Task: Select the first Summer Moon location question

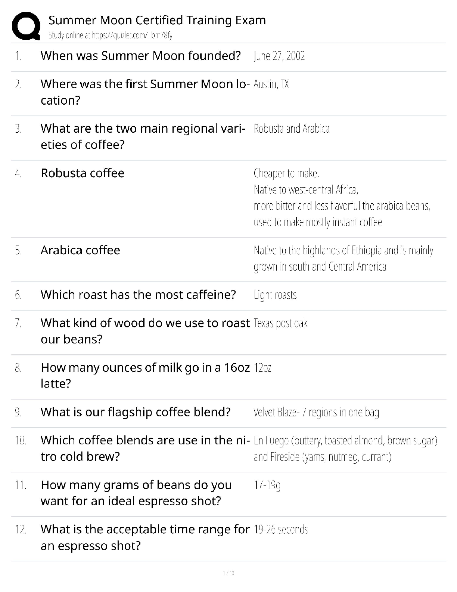Action: tap(145, 92)
